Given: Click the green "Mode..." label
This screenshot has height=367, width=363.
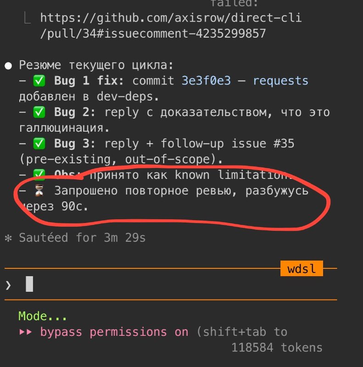Looking at the screenshot, I should pyautogui.click(x=43, y=316).
